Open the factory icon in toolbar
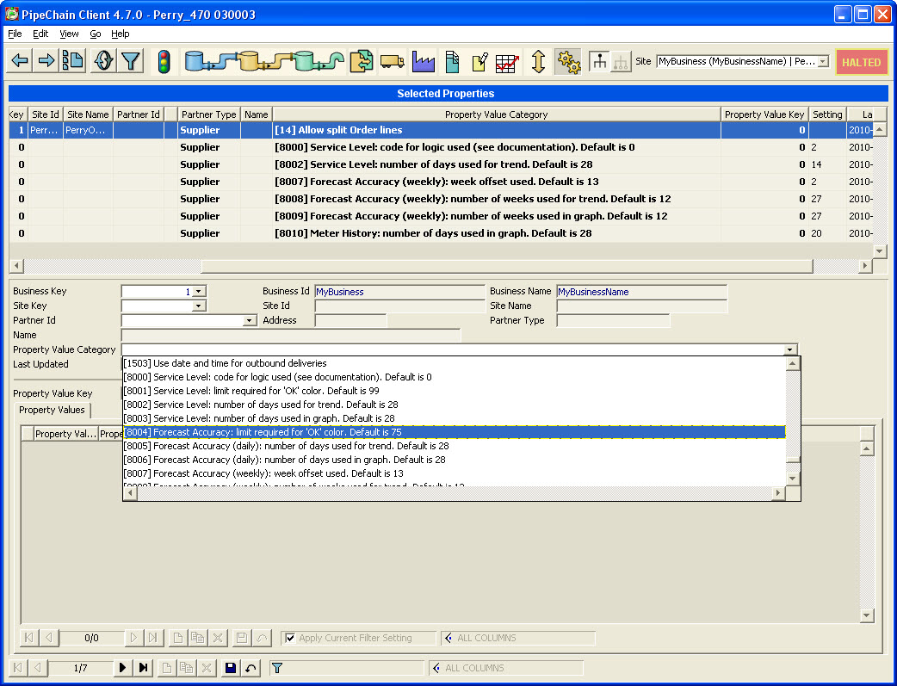Viewport: 897px width, 686px height. tap(423, 61)
